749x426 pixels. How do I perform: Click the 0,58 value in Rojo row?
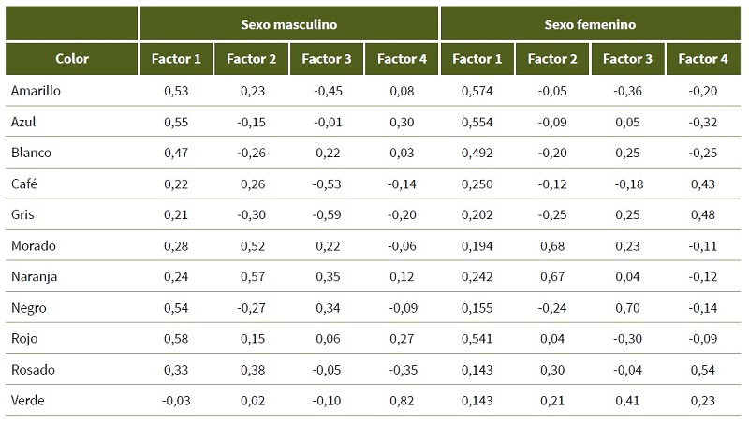tap(176, 338)
